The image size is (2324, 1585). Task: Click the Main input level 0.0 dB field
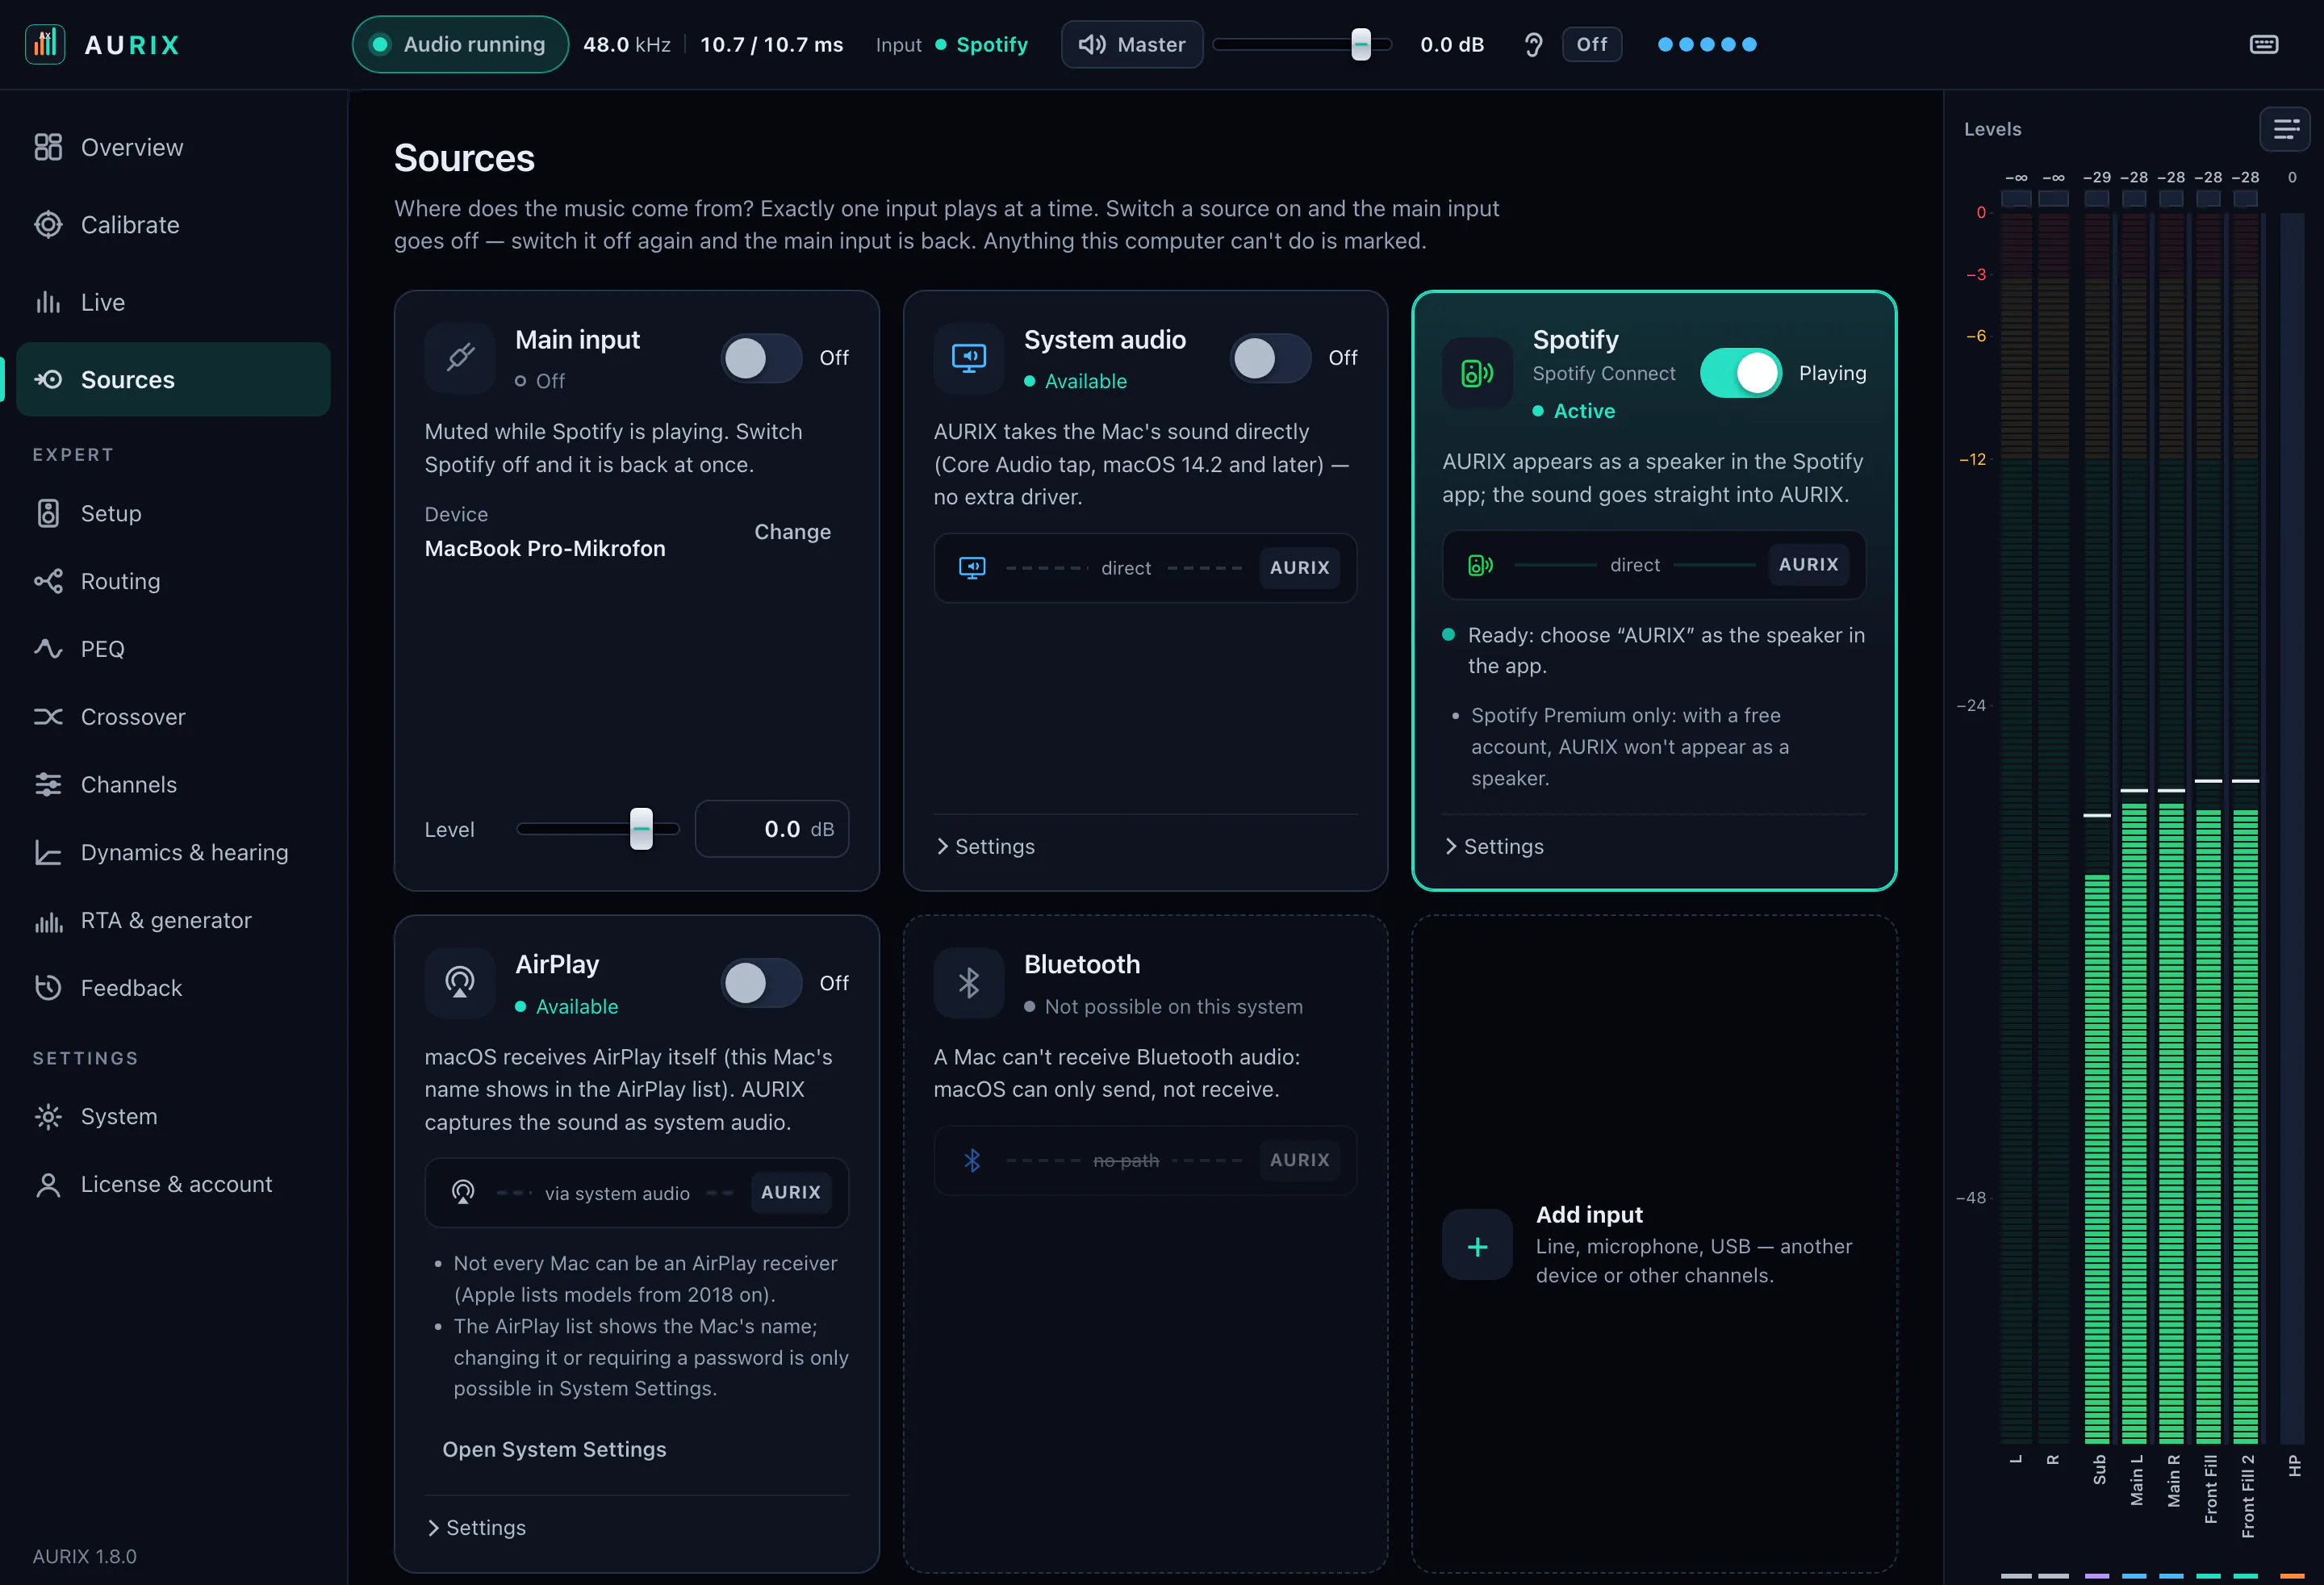(x=772, y=829)
